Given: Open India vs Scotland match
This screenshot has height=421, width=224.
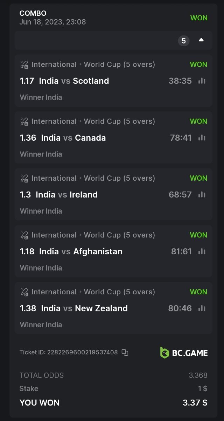Looking at the screenshot, I should (74, 81).
